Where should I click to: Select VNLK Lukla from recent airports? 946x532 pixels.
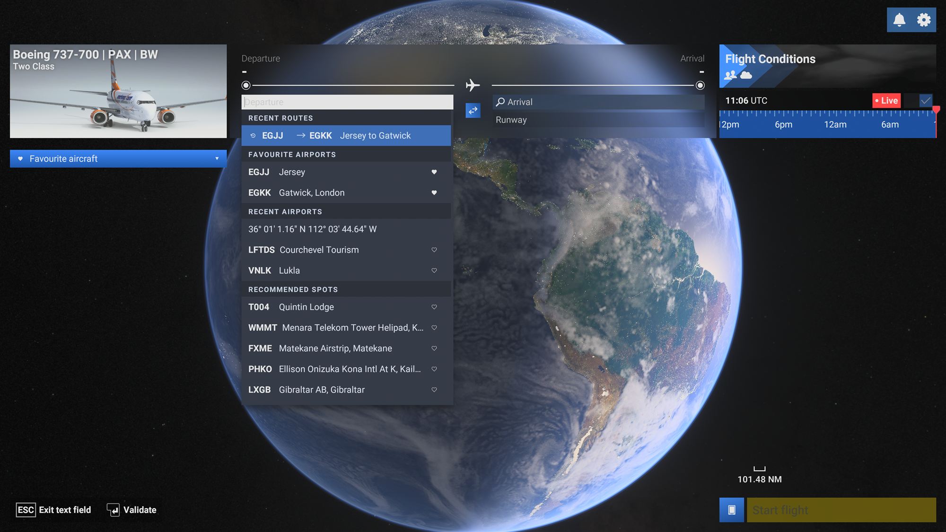click(x=346, y=270)
